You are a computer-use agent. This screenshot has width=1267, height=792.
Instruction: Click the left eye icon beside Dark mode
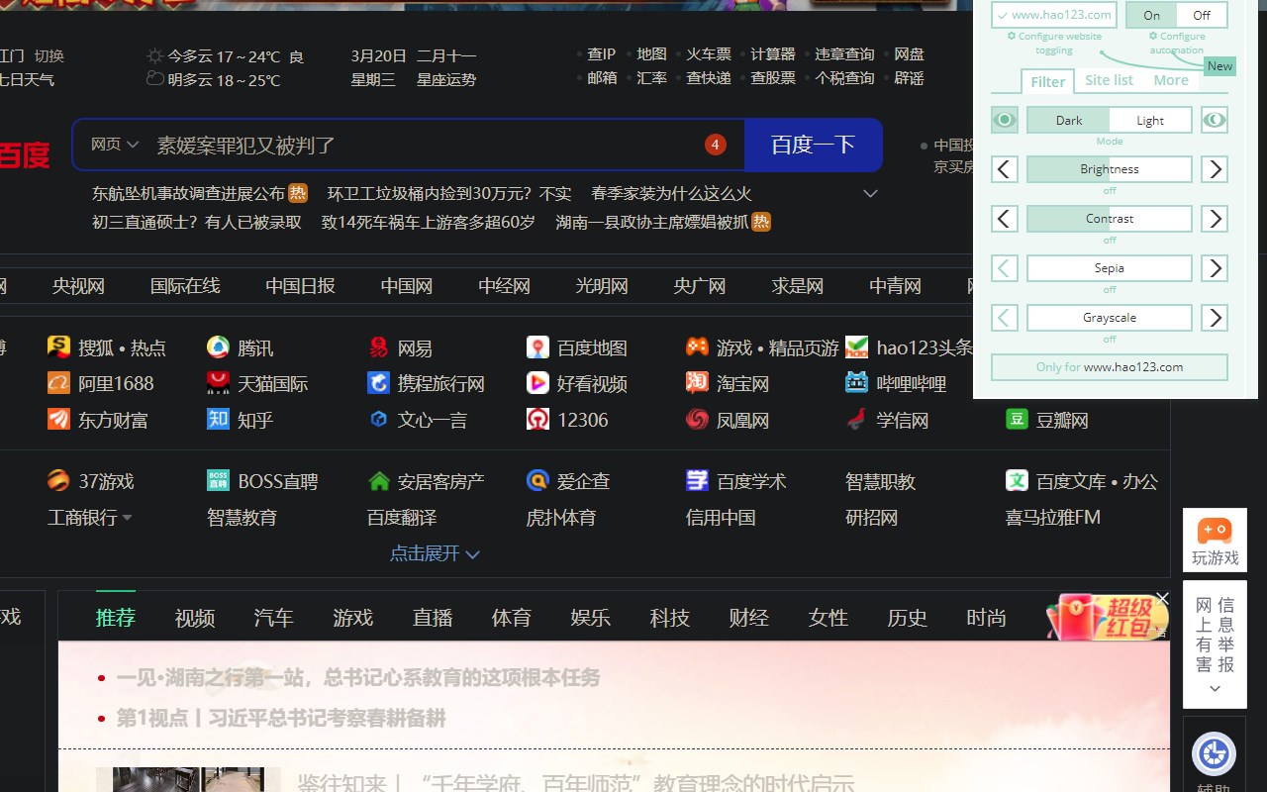pos(1005,120)
